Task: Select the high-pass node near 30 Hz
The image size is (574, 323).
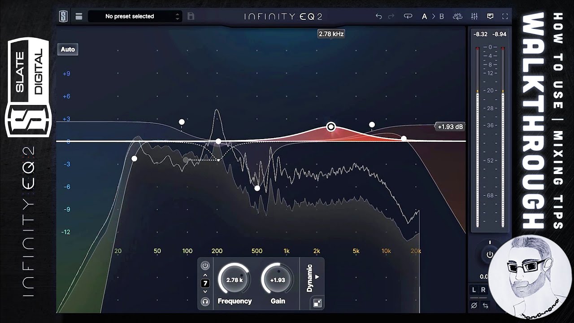Action: click(134, 158)
